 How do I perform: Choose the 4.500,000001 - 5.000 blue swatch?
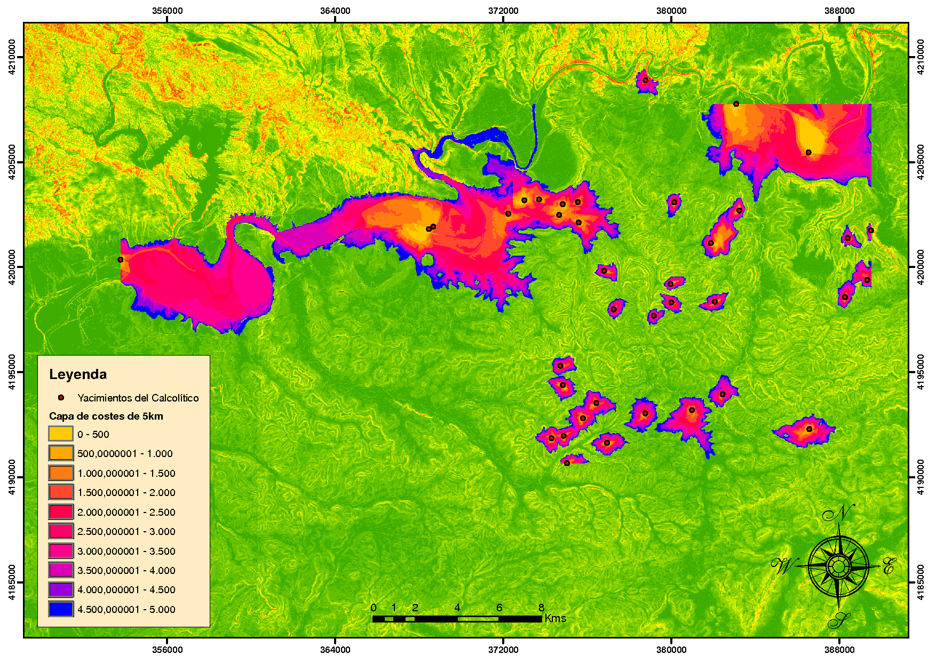[x=61, y=609]
